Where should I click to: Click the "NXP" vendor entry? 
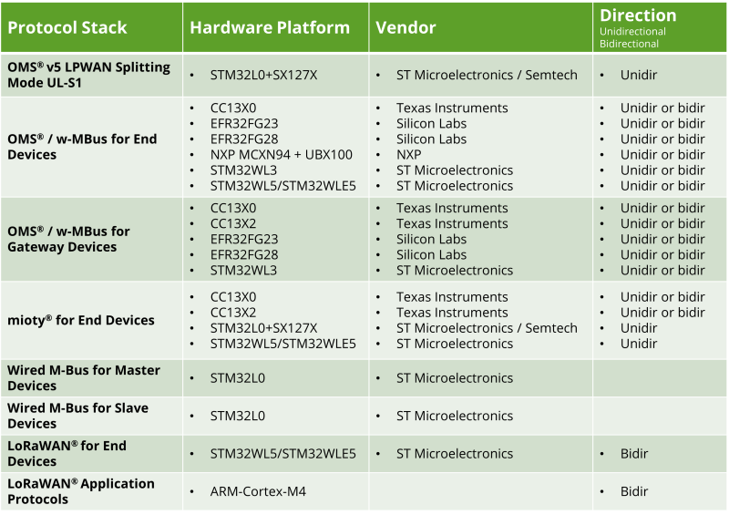tap(408, 154)
